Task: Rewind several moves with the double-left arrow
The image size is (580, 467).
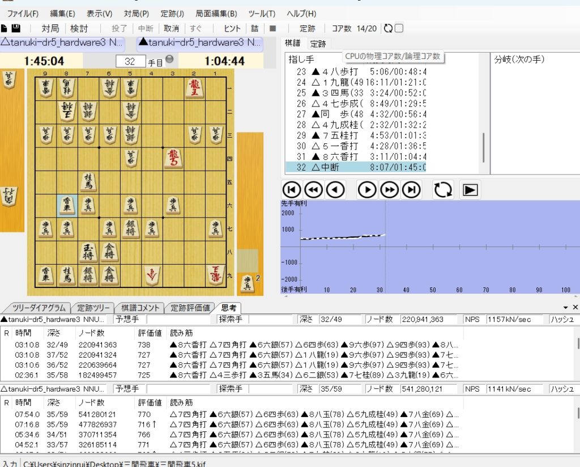Action: pyautogui.click(x=313, y=190)
